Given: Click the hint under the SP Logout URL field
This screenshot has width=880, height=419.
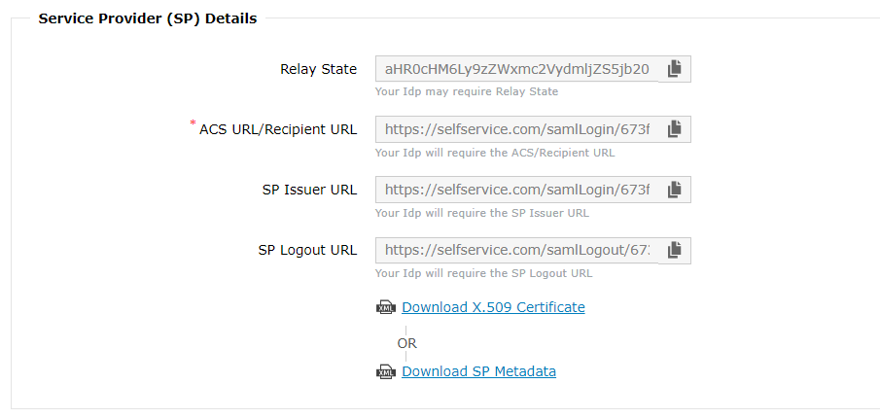Looking at the screenshot, I should [x=483, y=273].
